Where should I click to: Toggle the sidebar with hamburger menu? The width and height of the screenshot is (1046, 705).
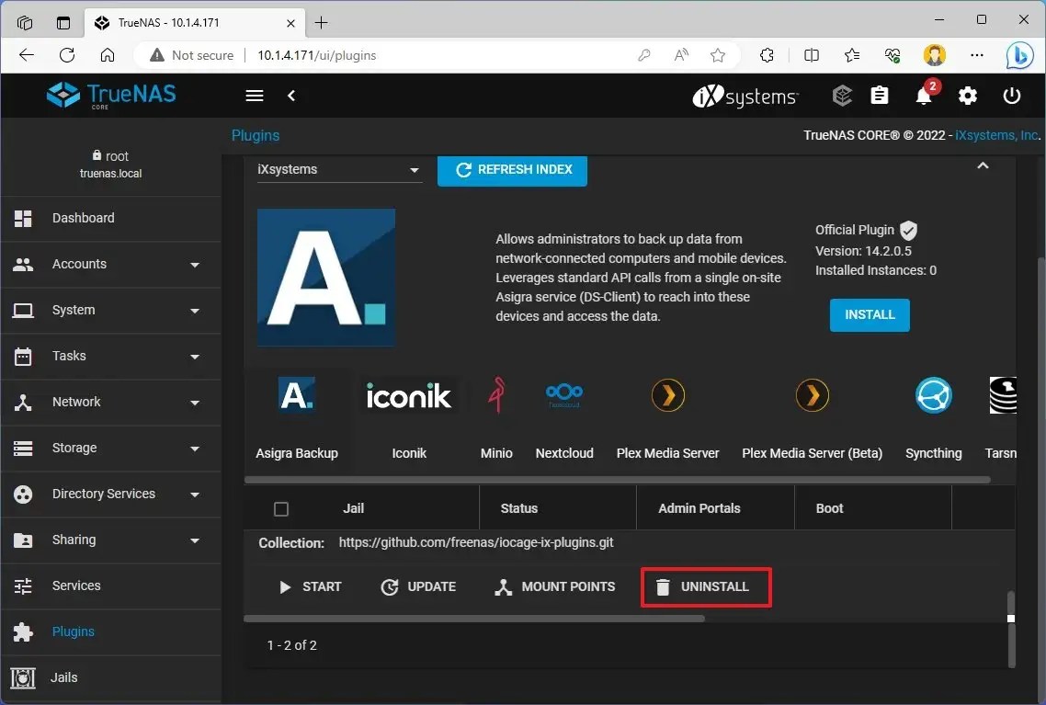pos(254,96)
